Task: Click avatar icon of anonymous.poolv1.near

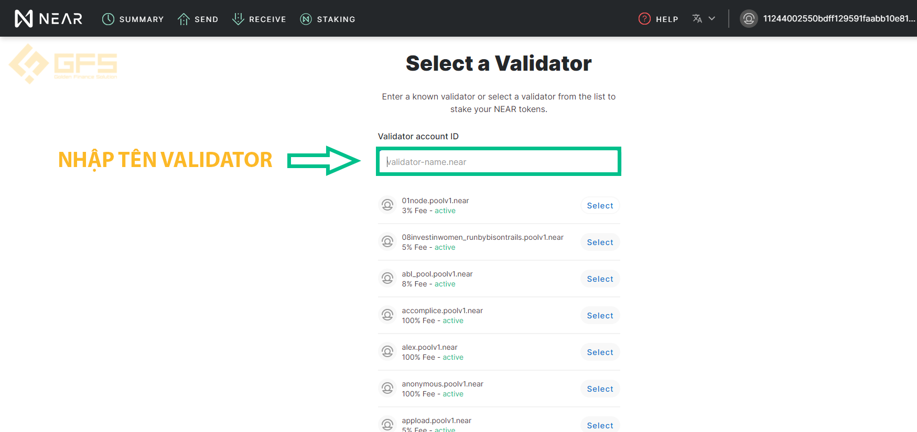Action: point(387,388)
